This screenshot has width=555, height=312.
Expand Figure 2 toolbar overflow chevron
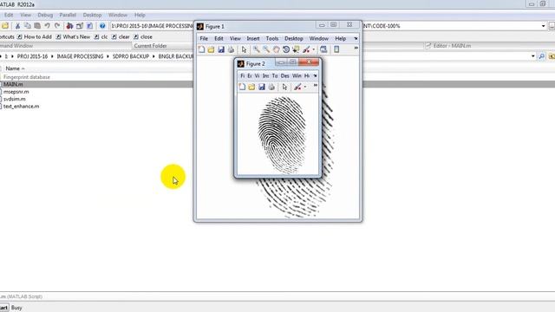pyautogui.click(x=316, y=85)
